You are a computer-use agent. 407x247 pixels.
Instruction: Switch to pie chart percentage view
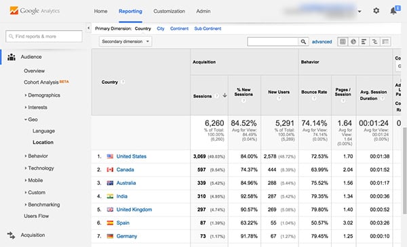pyautogui.click(x=353, y=41)
